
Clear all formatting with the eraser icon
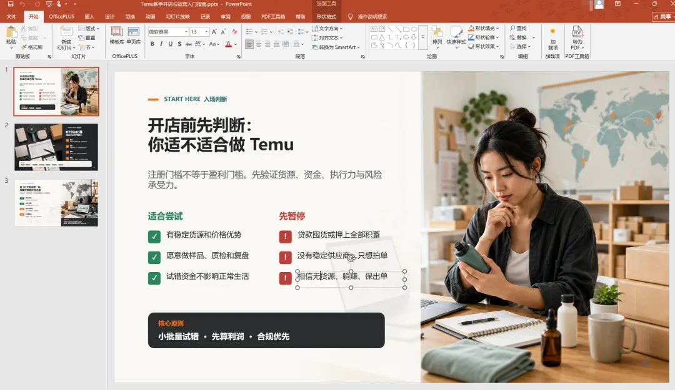pyautogui.click(x=234, y=32)
